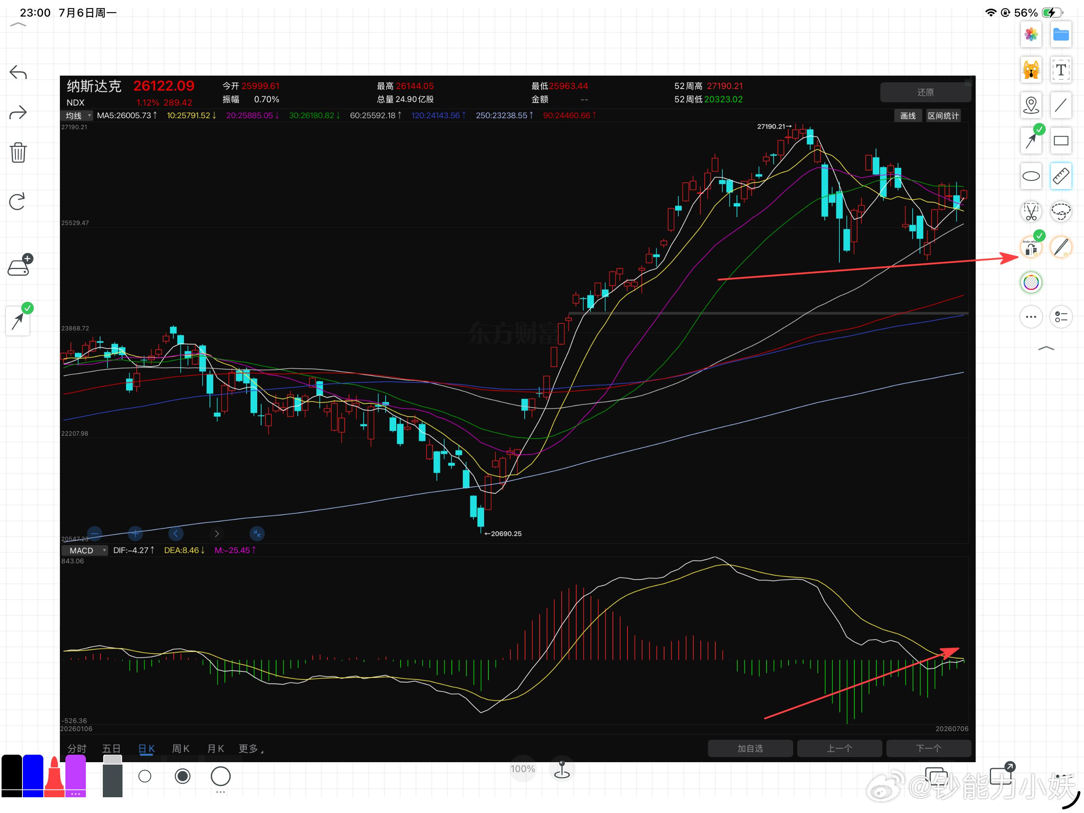Tap the chart scroll left arrow button
The height and width of the screenshot is (813, 1084).
[x=176, y=533]
